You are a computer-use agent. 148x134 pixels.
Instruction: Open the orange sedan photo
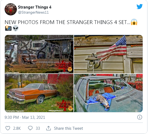coord(39,93)
